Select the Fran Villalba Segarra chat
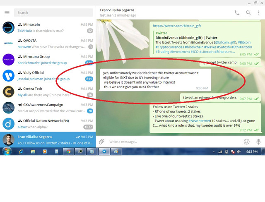The image size is (265, 202). pos(48,139)
